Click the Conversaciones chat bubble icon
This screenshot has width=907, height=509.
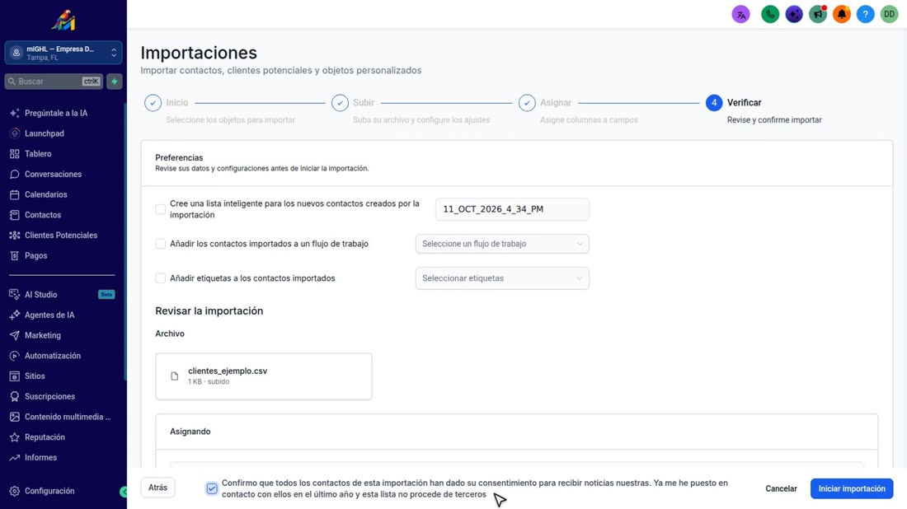[15, 174]
